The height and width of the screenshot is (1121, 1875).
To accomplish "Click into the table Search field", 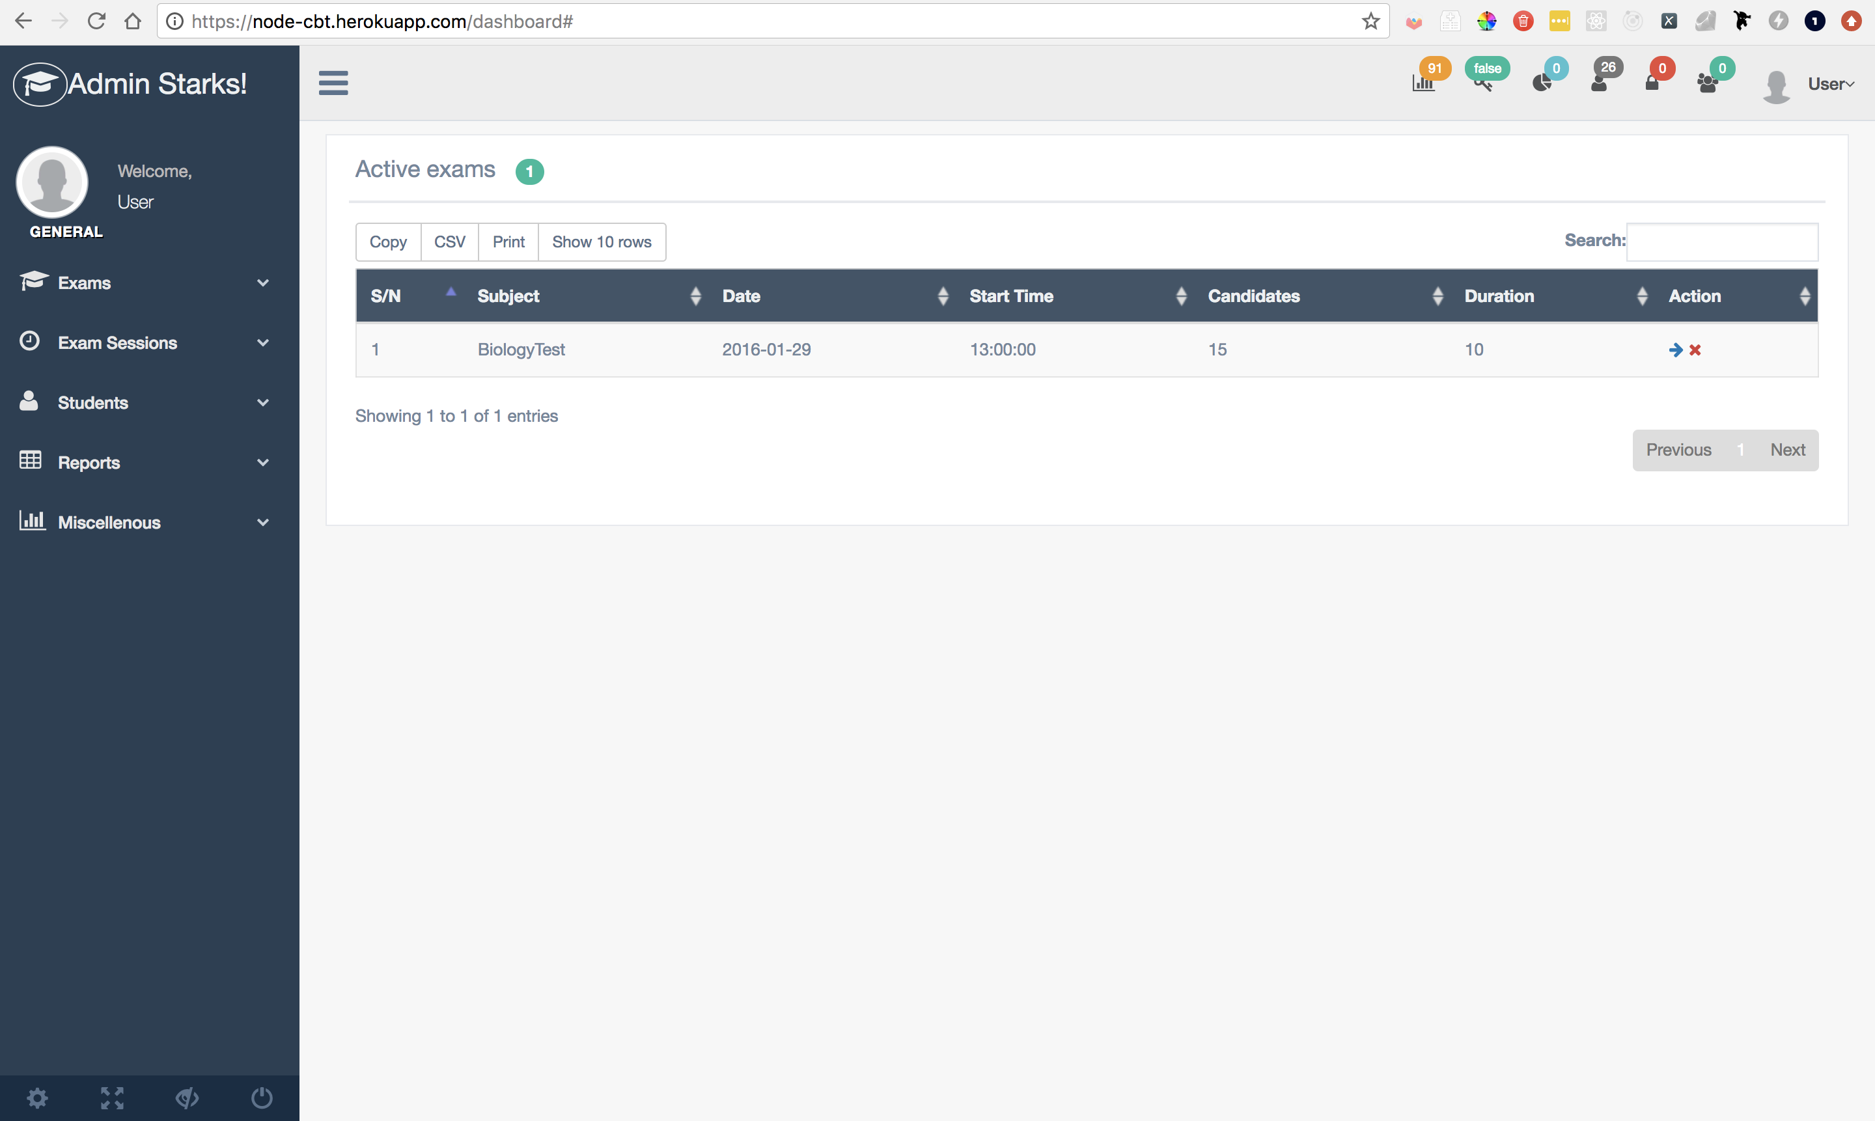I will [x=1721, y=242].
